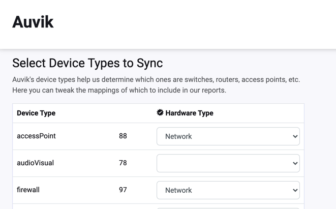Open the firewall dropdown showing Network

click(x=228, y=190)
